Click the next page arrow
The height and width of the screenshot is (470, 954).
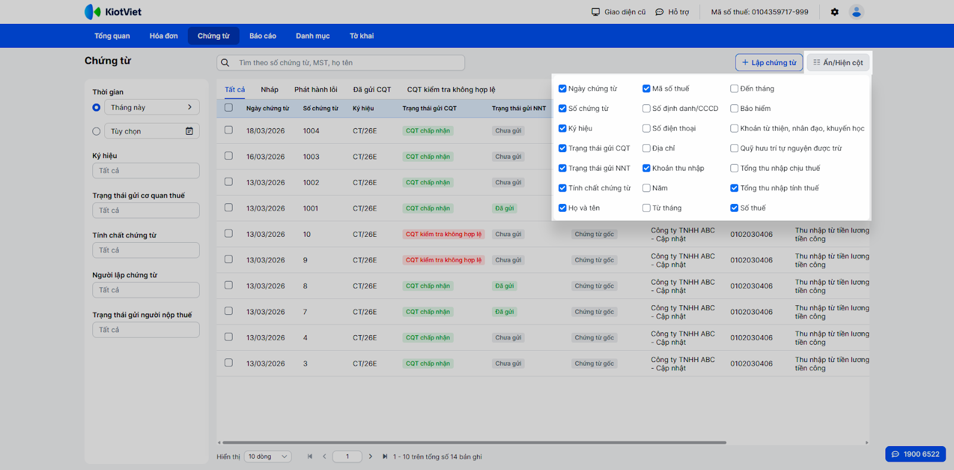pyautogui.click(x=370, y=457)
